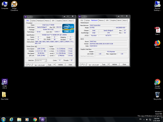Click the EN language indicator

(140, 119)
